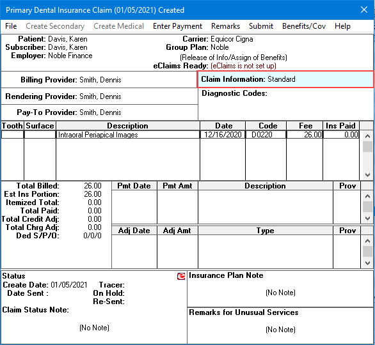The height and width of the screenshot is (345, 375).
Task: Open the Create Medical menu
Action: (x=118, y=26)
